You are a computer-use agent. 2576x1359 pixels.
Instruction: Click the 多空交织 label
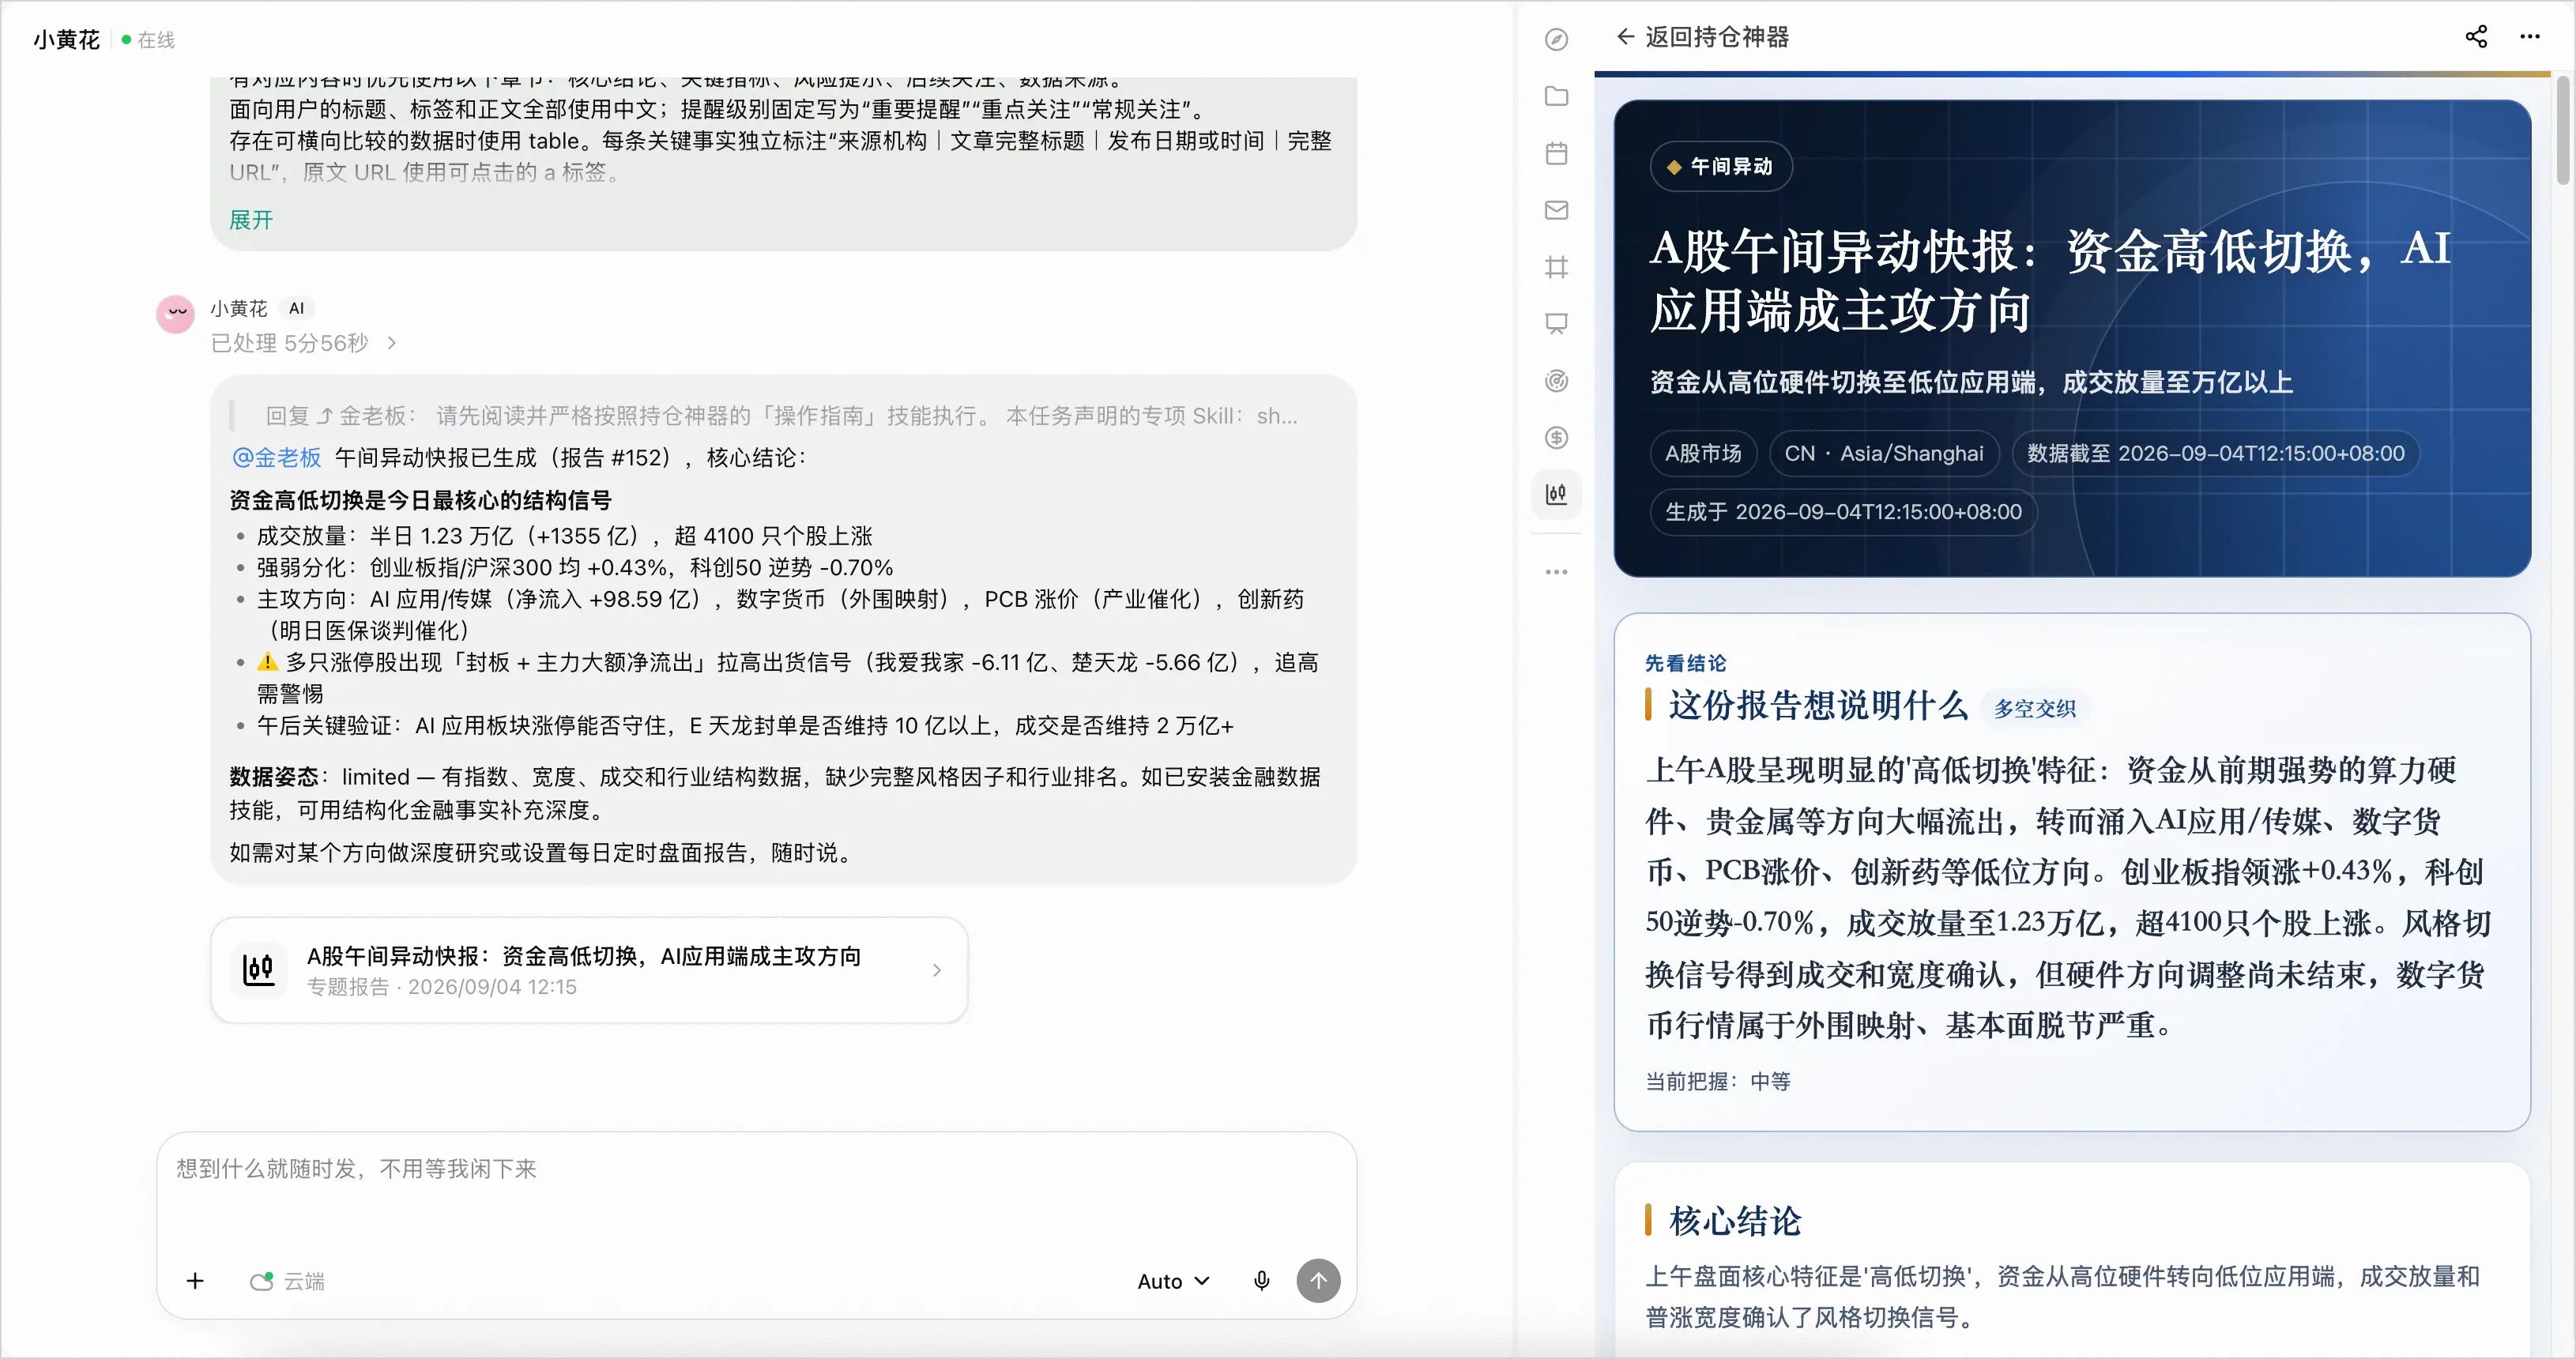[x=2034, y=708]
